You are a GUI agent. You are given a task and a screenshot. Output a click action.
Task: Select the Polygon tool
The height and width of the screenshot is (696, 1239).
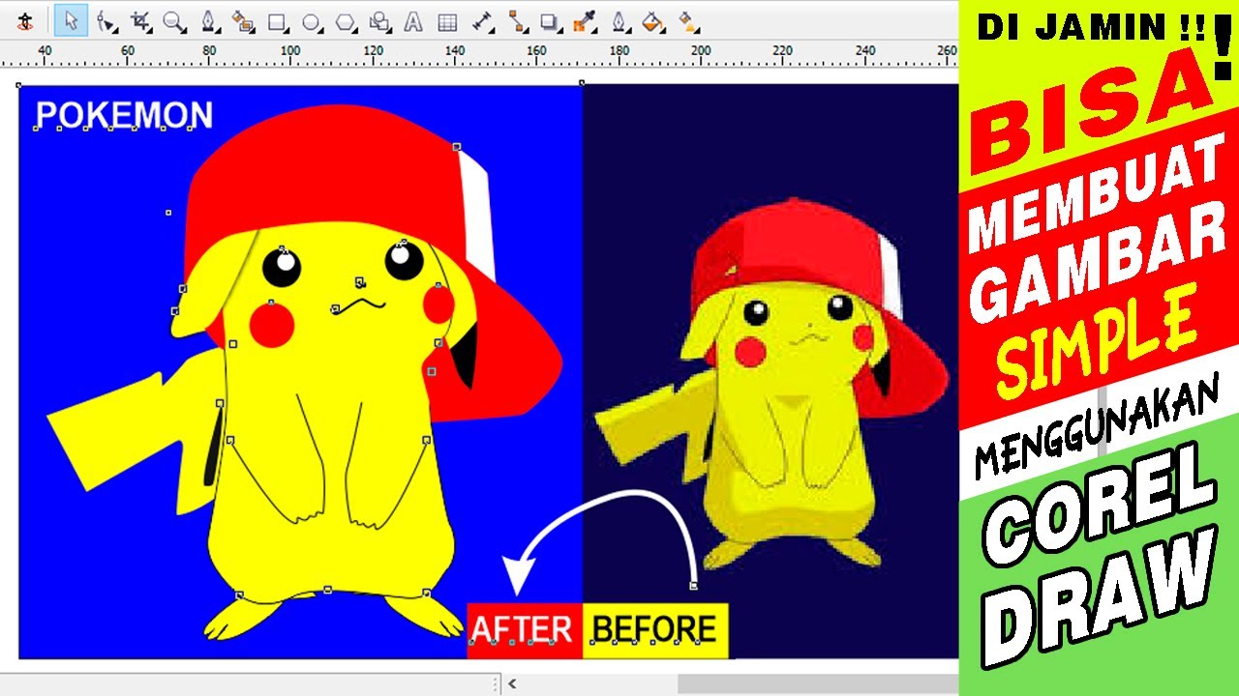pos(344,17)
